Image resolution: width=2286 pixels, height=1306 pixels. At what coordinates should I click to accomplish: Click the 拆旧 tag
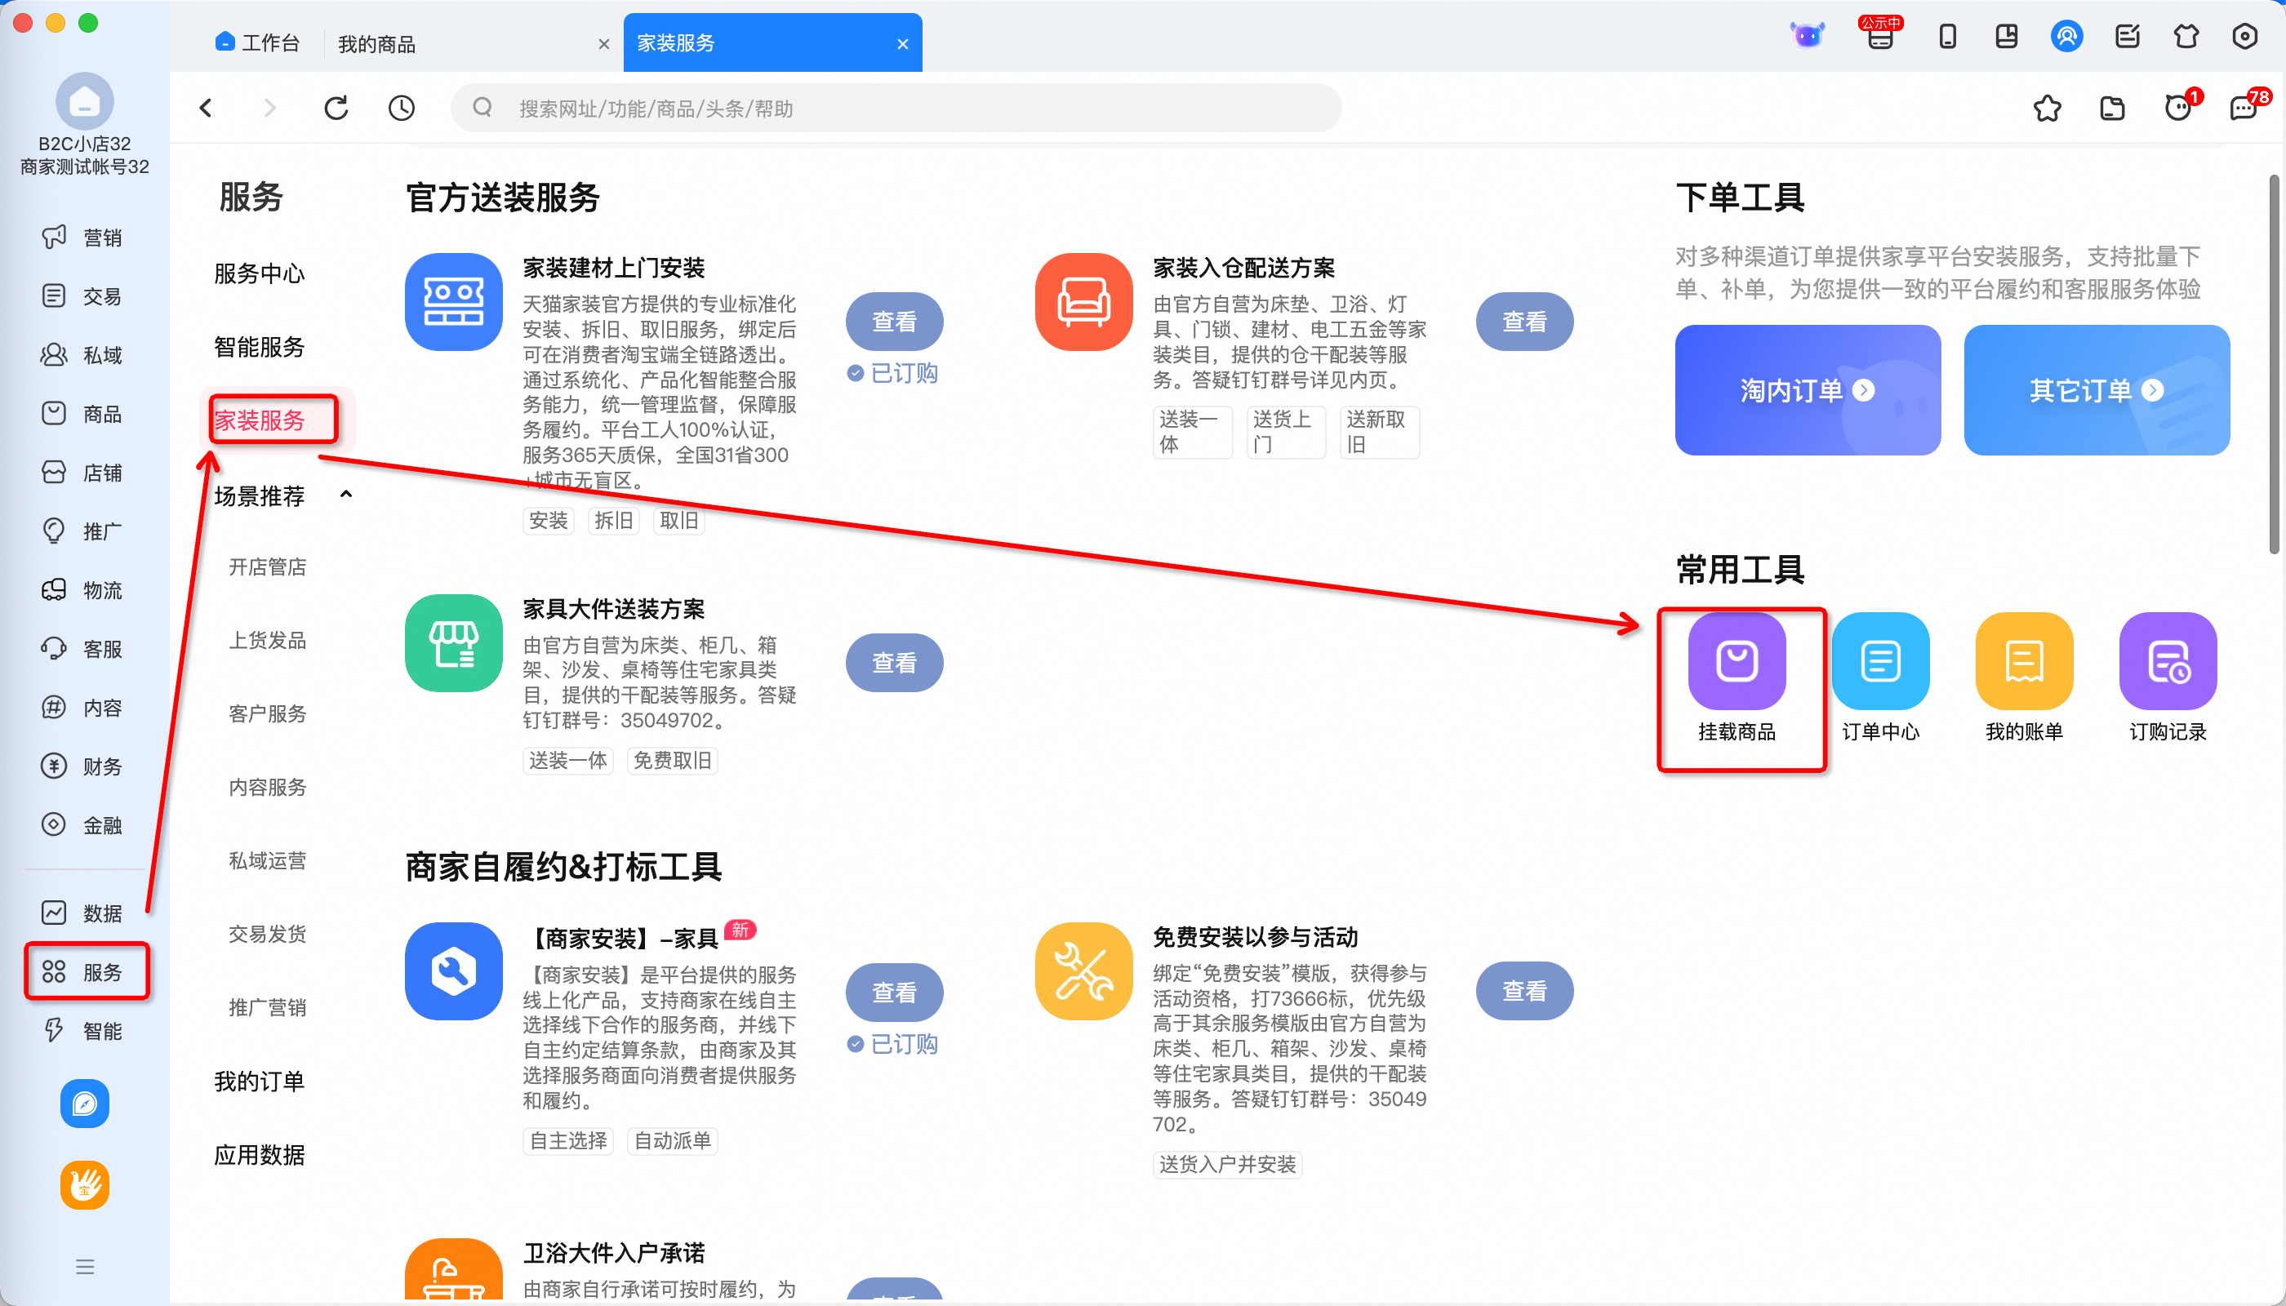tap(614, 520)
